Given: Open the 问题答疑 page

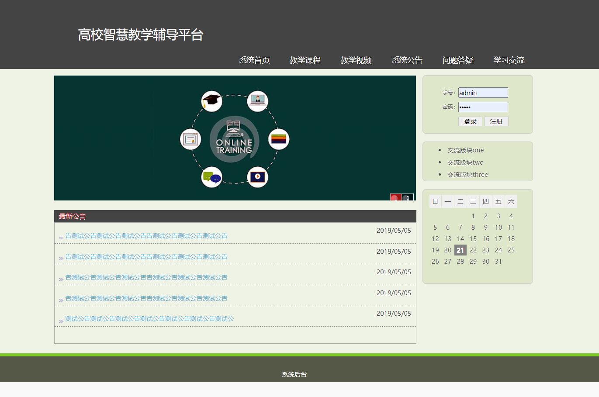Looking at the screenshot, I should 458,60.
